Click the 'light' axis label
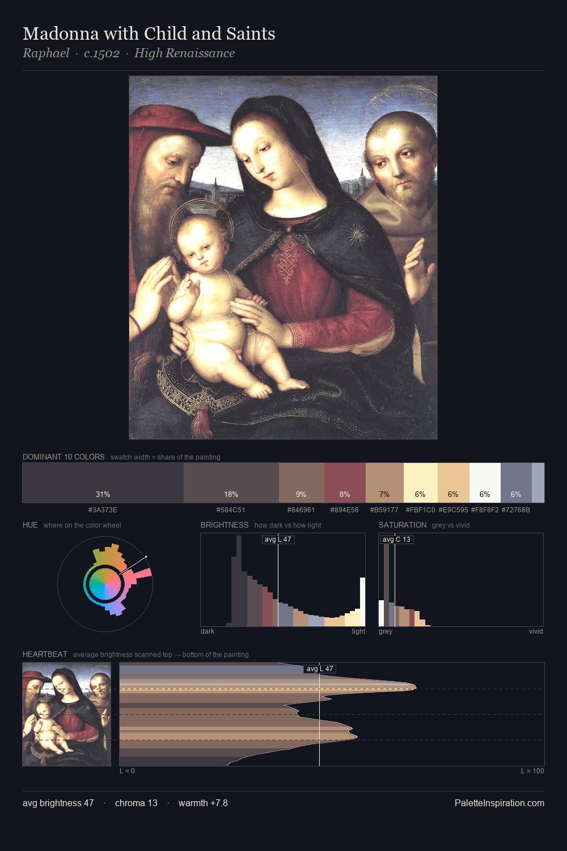This screenshot has height=851, width=567. click(358, 631)
